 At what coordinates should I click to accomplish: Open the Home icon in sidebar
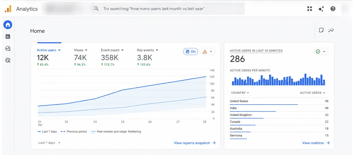click(x=8, y=25)
